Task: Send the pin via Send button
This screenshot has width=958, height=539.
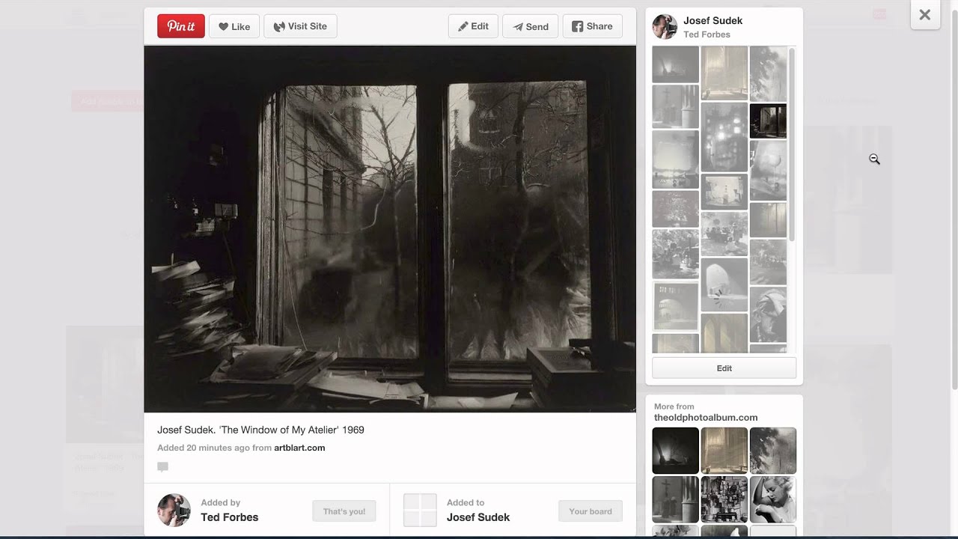Action: tap(531, 26)
